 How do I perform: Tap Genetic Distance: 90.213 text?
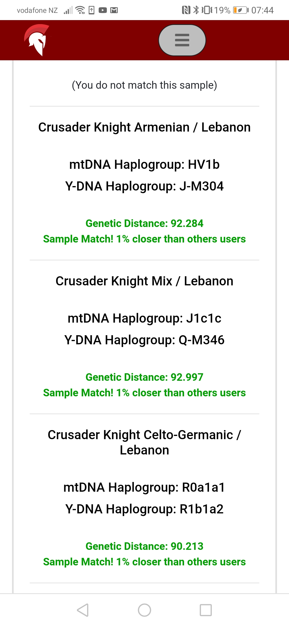click(144, 546)
